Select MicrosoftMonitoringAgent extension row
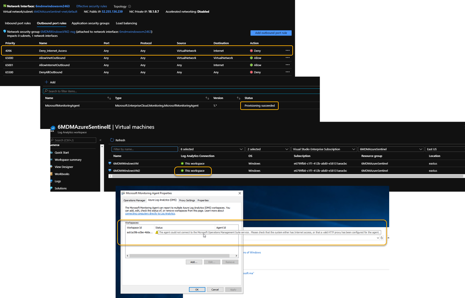The image size is (465, 298). click(181, 106)
